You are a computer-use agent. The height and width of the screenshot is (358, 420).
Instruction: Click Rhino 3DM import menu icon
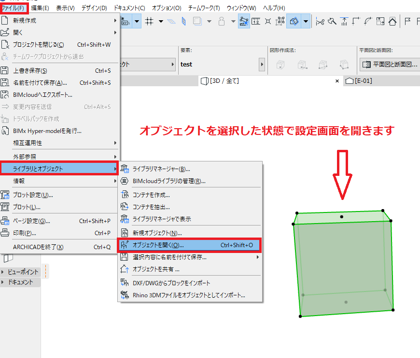(125, 295)
